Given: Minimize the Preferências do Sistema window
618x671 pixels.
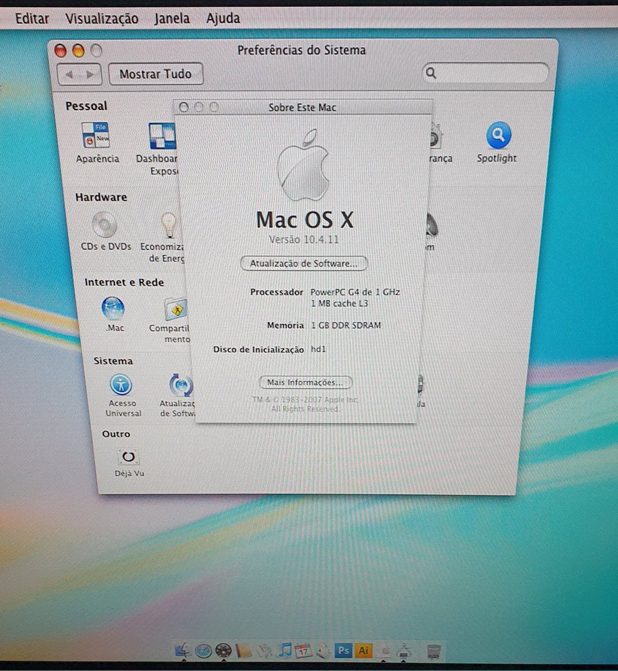Looking at the screenshot, I should coord(78,51).
